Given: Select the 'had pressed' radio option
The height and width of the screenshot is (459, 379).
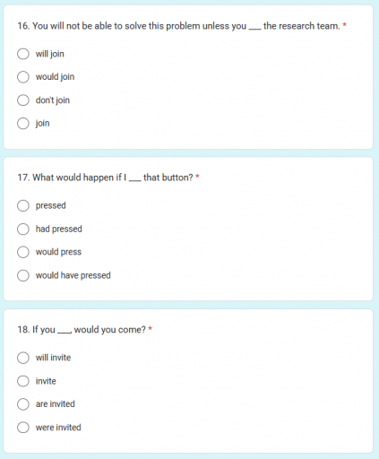Looking at the screenshot, I should 23,229.
